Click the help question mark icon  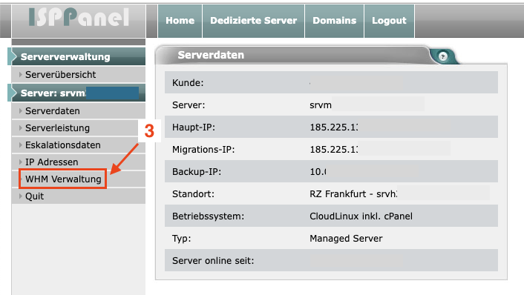coord(443,56)
